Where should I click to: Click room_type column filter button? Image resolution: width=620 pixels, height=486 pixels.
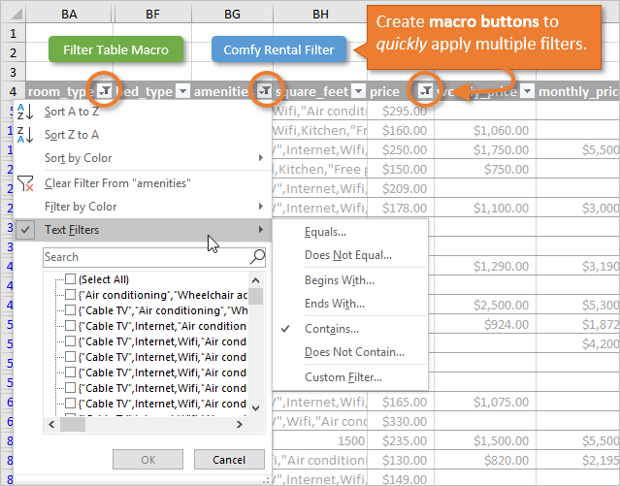(104, 90)
